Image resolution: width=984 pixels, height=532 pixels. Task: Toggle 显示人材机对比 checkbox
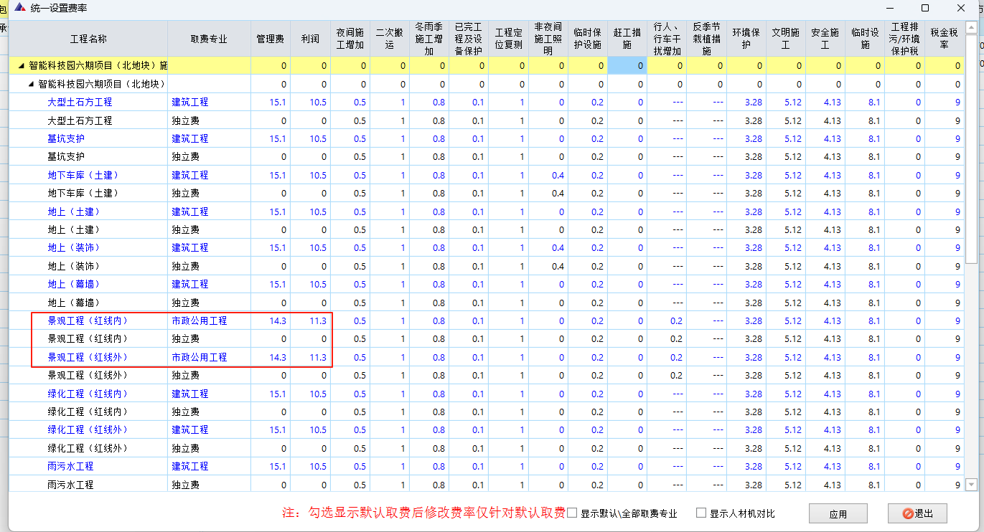pos(701,513)
